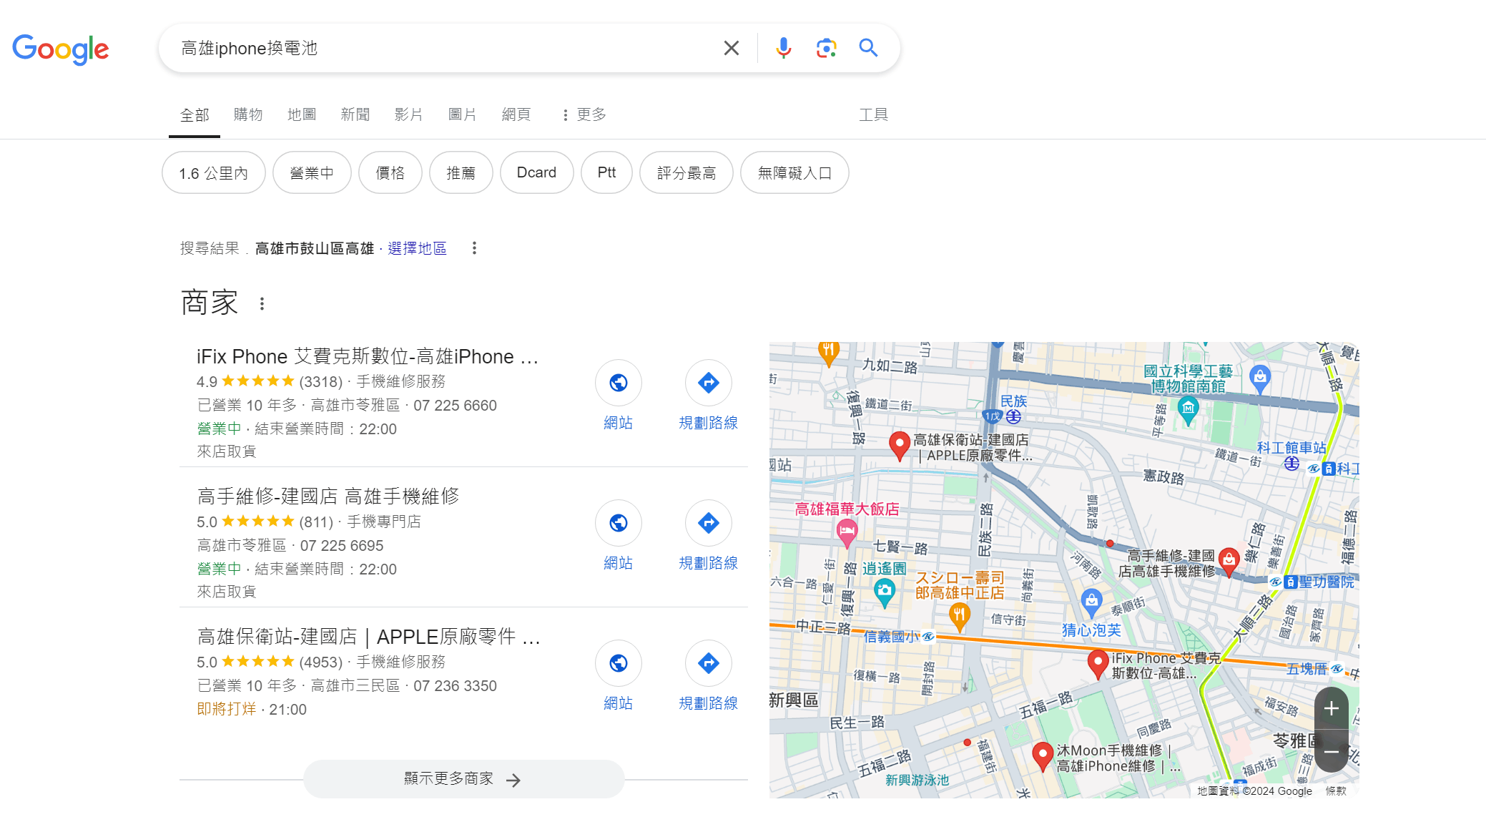1486x822 pixels.
Task: Select the iFix Phone red map pin
Action: [1098, 664]
